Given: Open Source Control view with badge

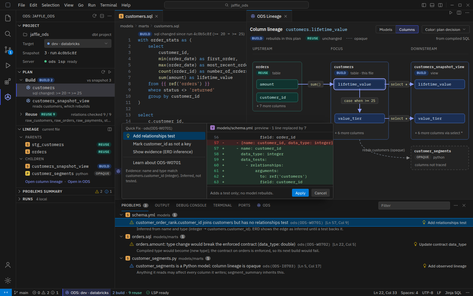Looking at the screenshot, I should click(8, 50).
